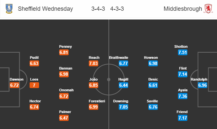Select Downing's 7.05 rating badge

pyautogui.click(x=123, y=107)
